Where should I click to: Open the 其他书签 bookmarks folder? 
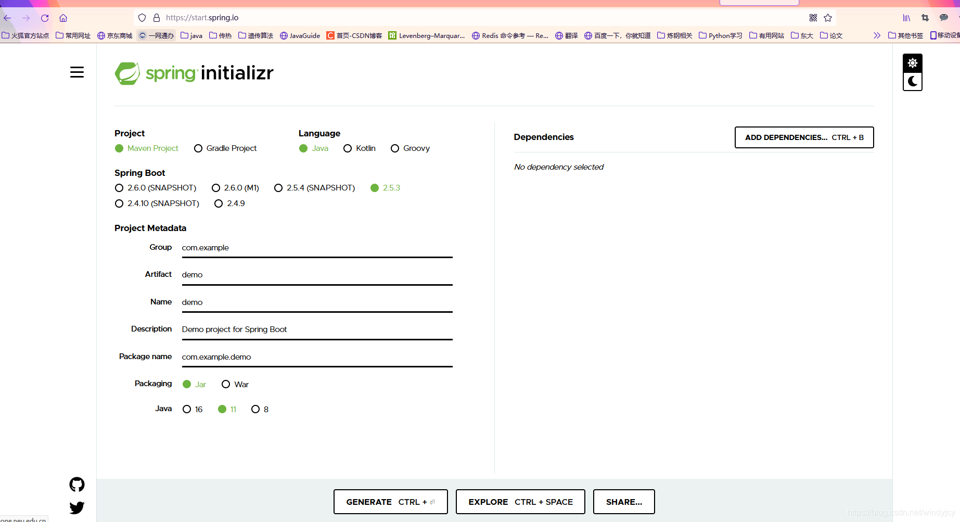tap(905, 35)
